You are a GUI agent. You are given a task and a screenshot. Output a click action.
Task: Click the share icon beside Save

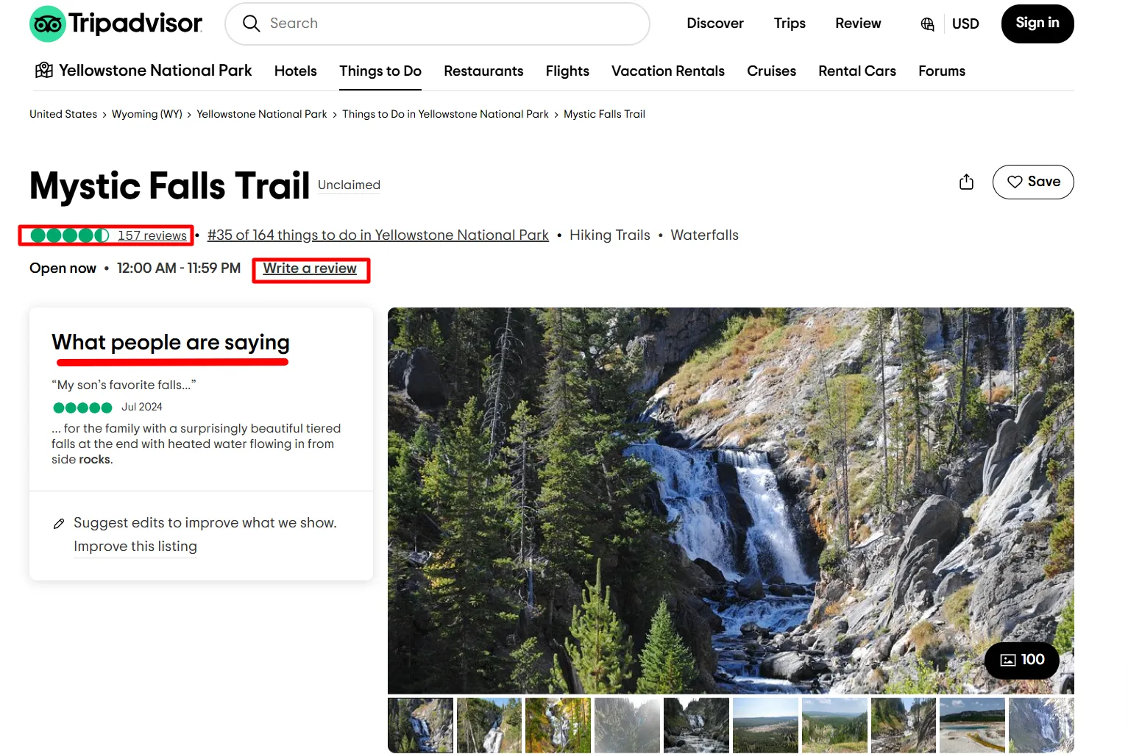[x=966, y=182]
